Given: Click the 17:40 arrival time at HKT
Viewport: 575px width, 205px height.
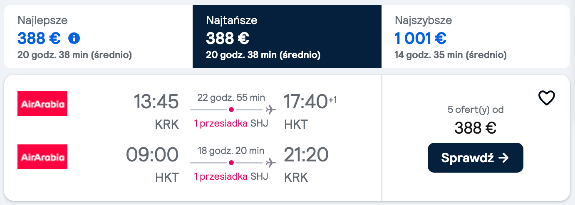Looking at the screenshot, I should click(x=306, y=102).
